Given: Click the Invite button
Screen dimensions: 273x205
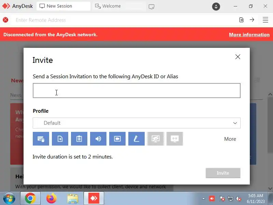Looking at the screenshot, I should click(x=223, y=173).
